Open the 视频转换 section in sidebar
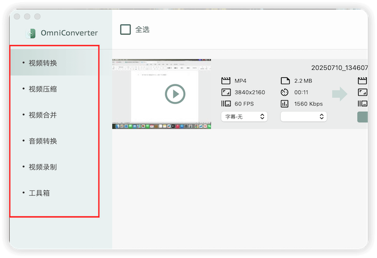The height and width of the screenshot is (258, 377). click(43, 63)
